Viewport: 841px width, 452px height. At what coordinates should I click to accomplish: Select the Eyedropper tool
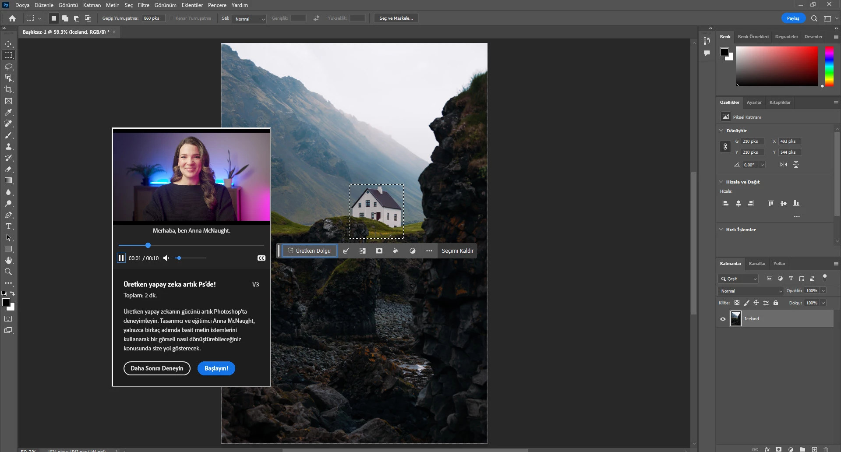pyautogui.click(x=8, y=112)
